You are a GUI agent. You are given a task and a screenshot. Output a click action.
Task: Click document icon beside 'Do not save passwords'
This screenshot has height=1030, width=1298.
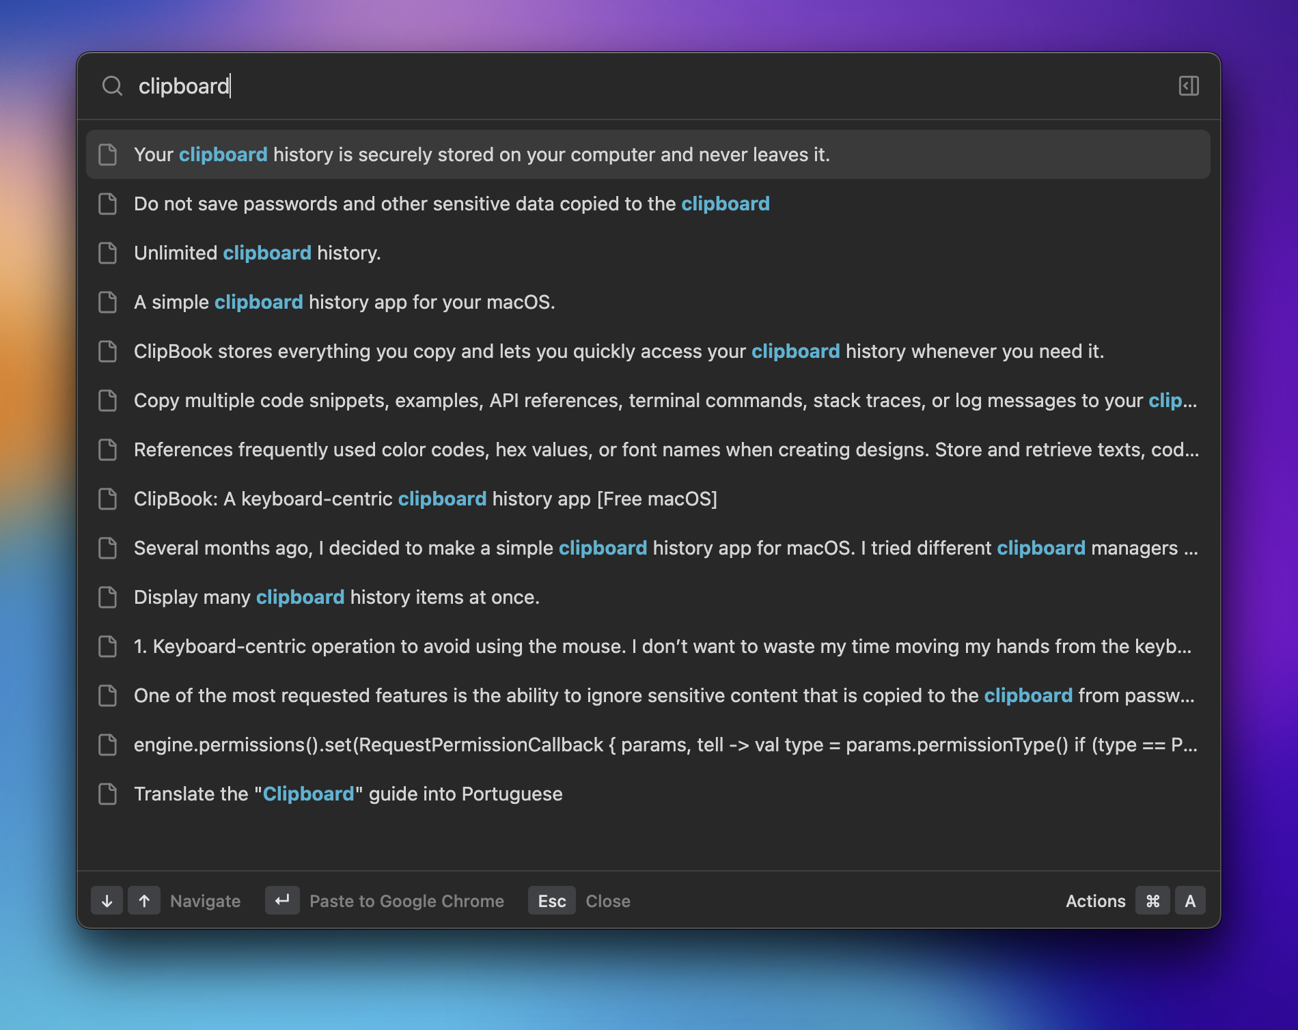click(x=108, y=204)
